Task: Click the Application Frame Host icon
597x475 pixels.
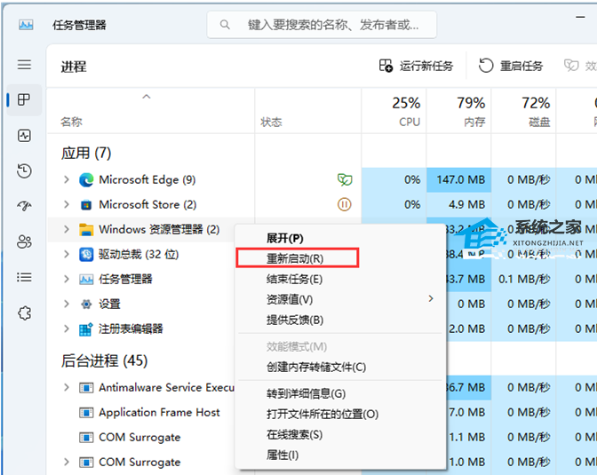Action: [x=86, y=413]
